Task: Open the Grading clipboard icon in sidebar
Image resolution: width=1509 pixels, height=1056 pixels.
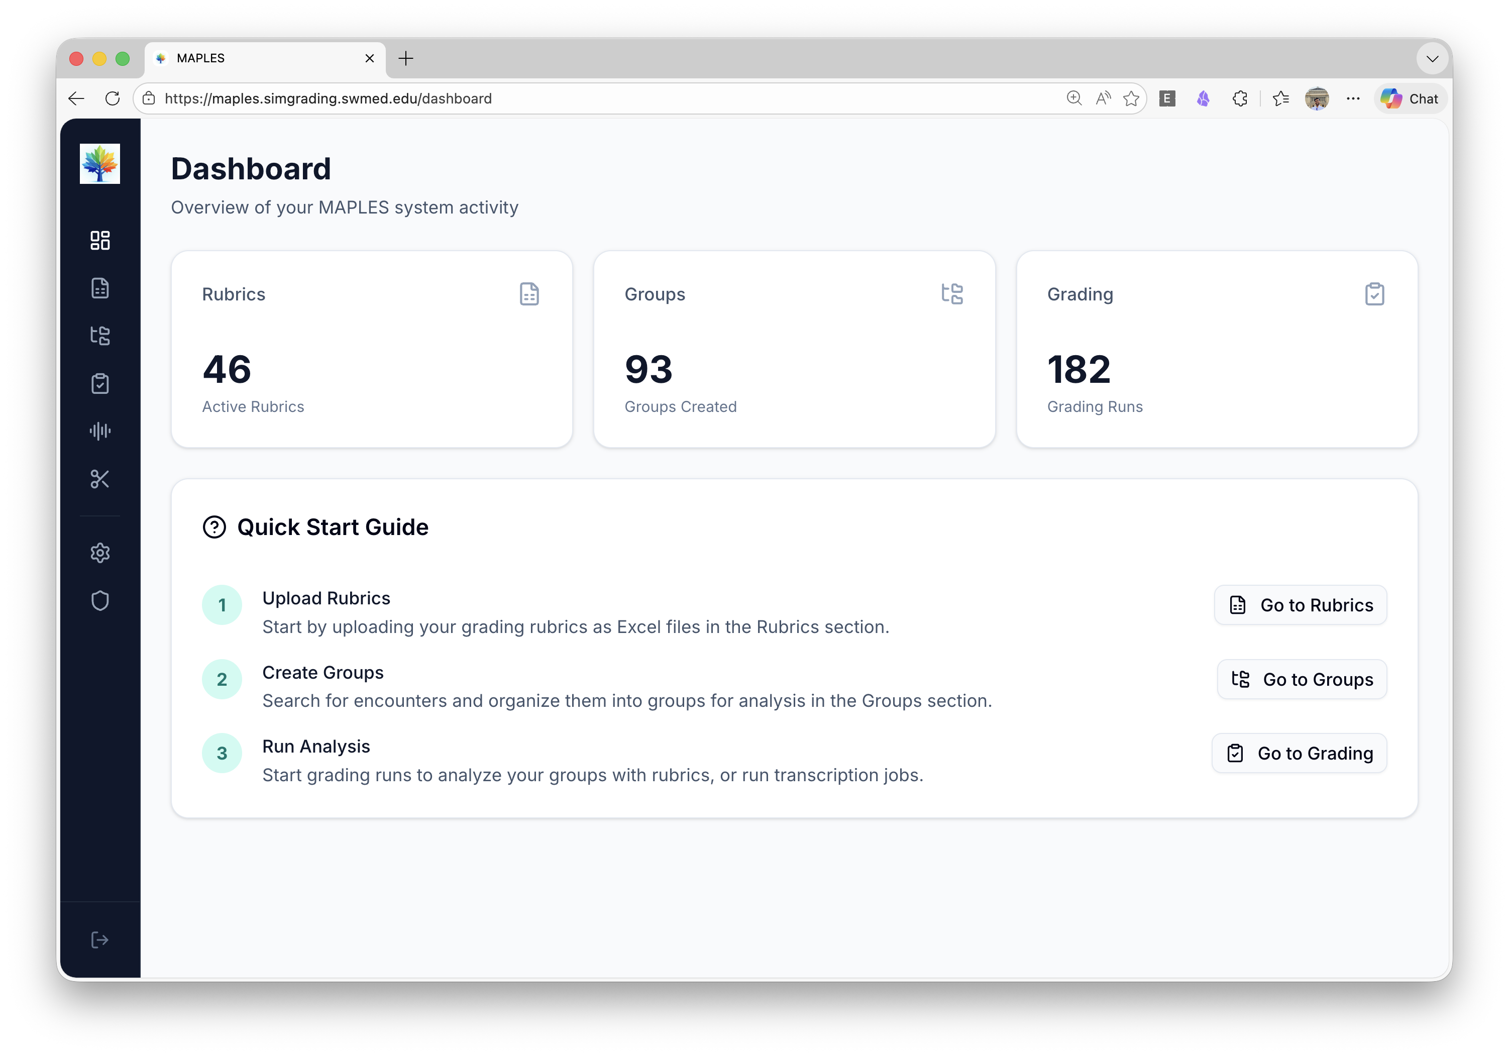Action: pos(100,384)
